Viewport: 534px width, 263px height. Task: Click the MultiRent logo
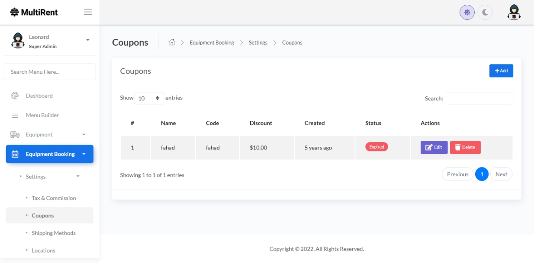click(34, 12)
